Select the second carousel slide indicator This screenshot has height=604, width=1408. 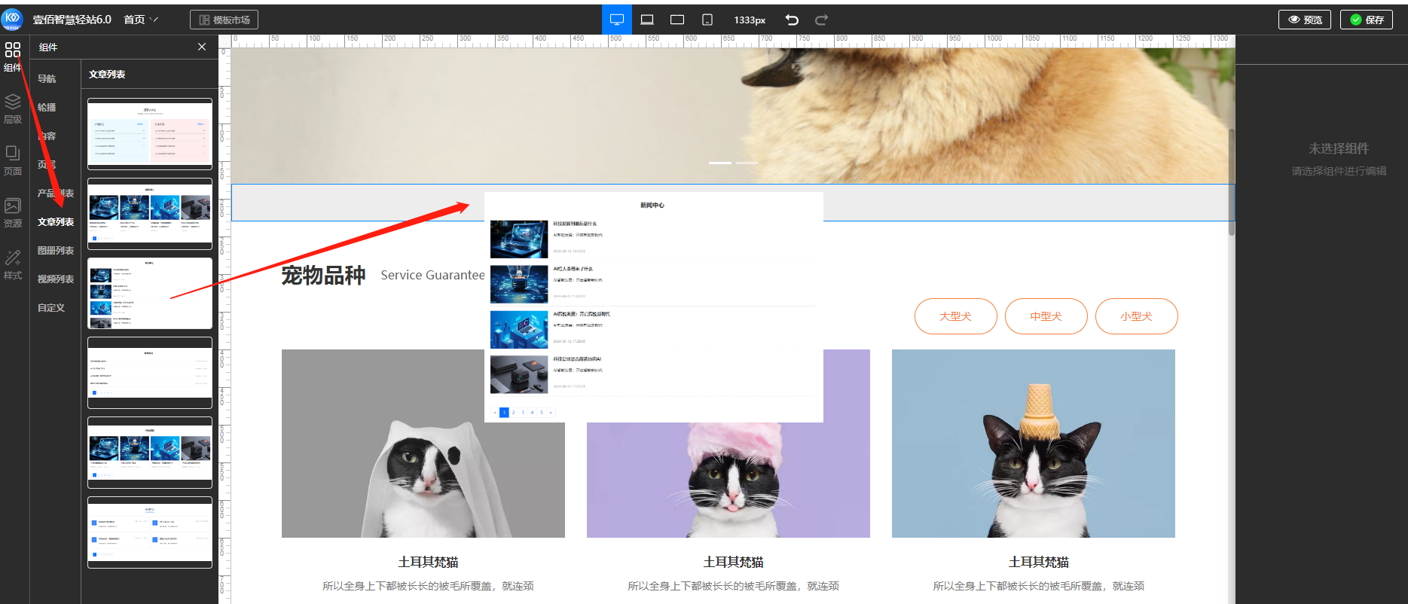pos(747,163)
